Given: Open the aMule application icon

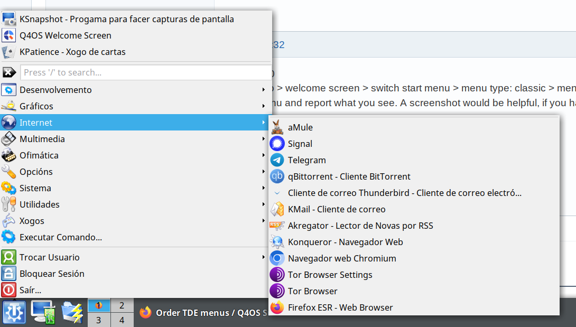Looking at the screenshot, I should click(x=277, y=127).
